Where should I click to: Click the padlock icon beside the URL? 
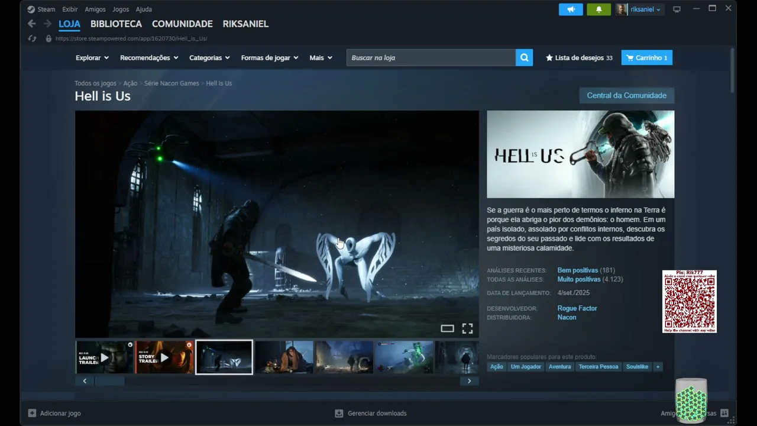[x=48, y=38]
